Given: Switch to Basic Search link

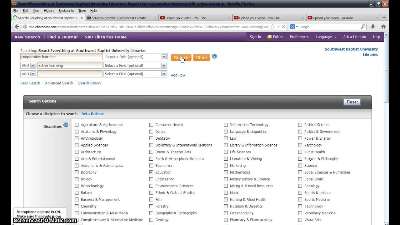Looking at the screenshot, I should coord(30,83).
